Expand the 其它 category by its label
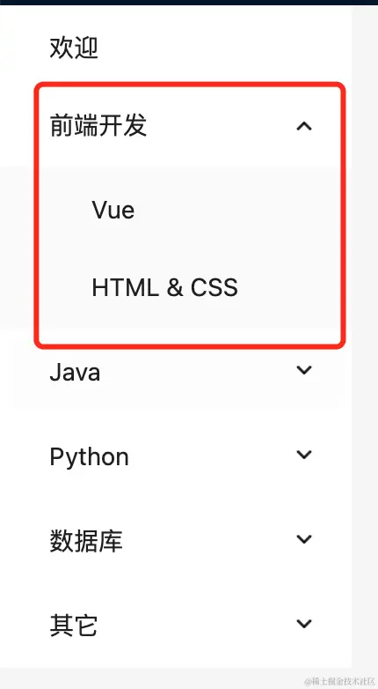This screenshot has height=689, width=378. (73, 626)
